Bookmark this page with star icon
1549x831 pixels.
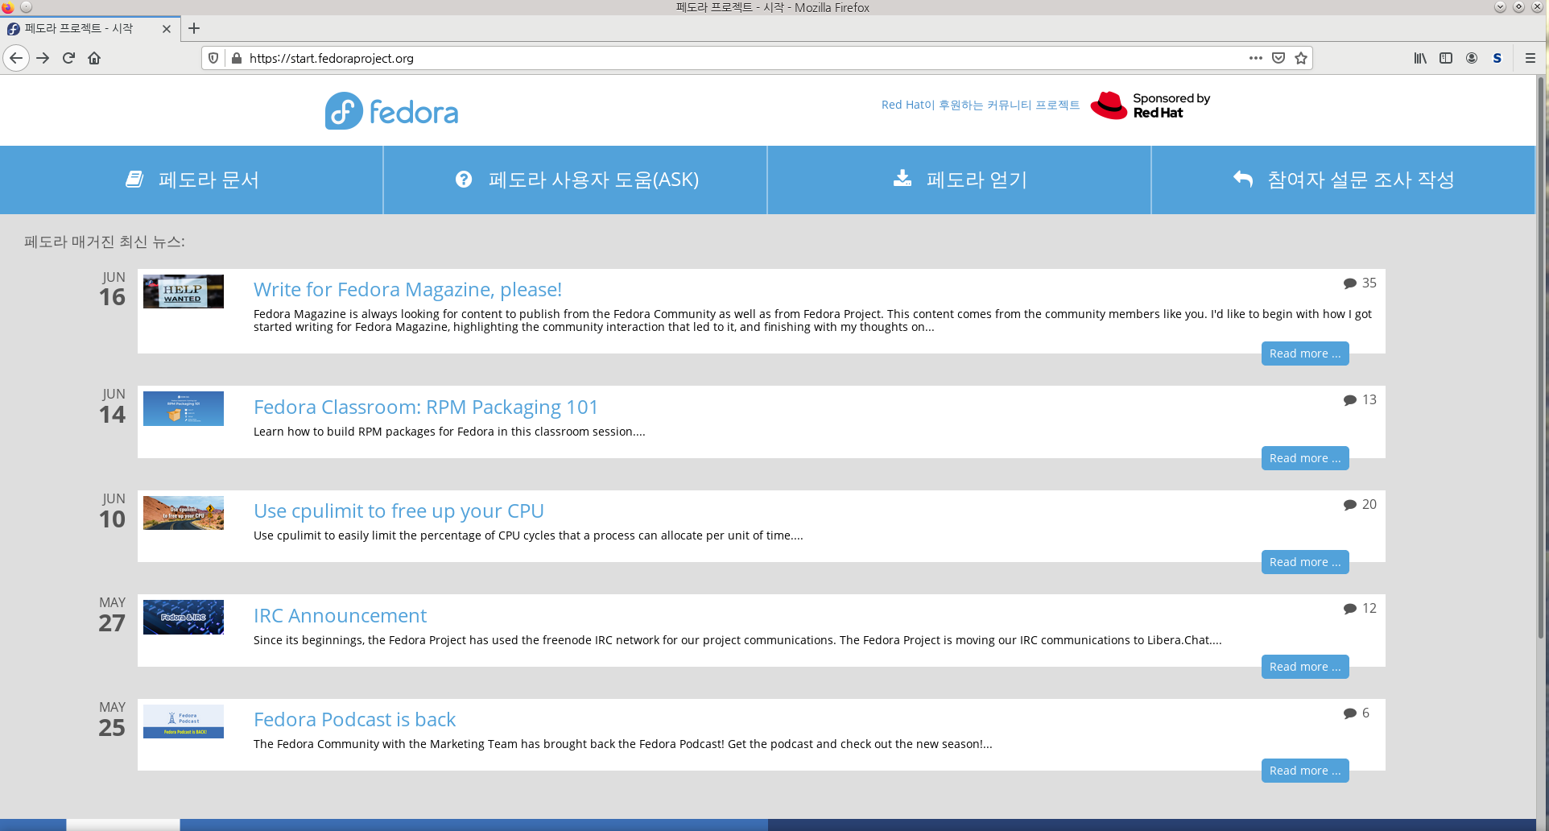1301,58
